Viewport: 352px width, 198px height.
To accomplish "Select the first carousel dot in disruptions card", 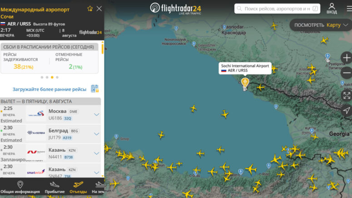I will pos(42,77).
